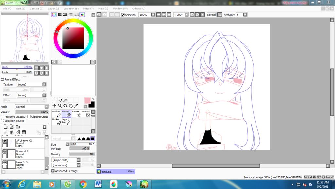Open the rotation angle dropdown
Viewport: 335px width, 189px height.
click(187, 15)
